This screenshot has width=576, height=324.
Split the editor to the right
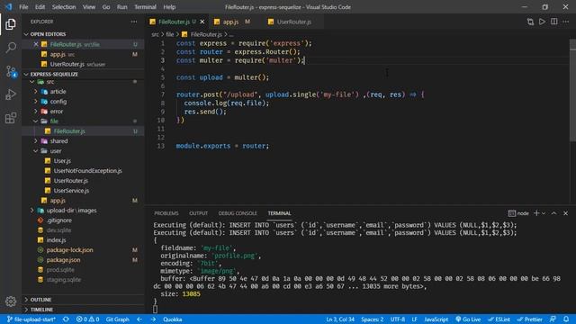(554, 22)
